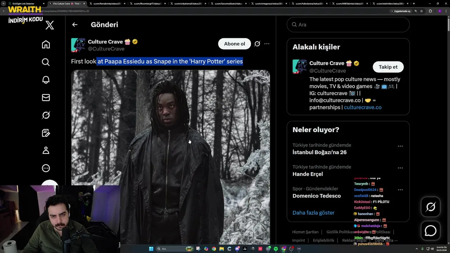The image size is (450, 253).
Task: Click the Abone ol button
Action: (x=234, y=44)
